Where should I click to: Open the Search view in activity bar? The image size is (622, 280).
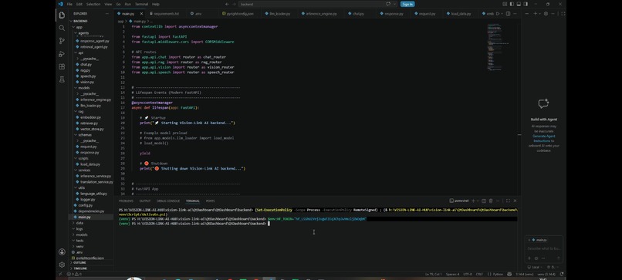coord(62,29)
